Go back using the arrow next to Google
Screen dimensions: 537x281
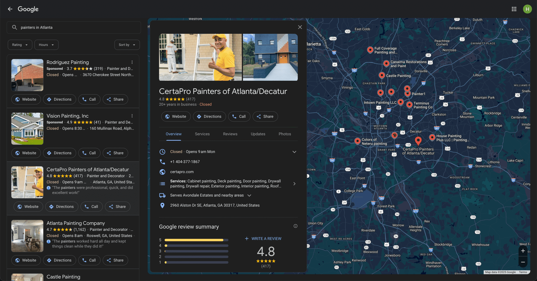10,9
